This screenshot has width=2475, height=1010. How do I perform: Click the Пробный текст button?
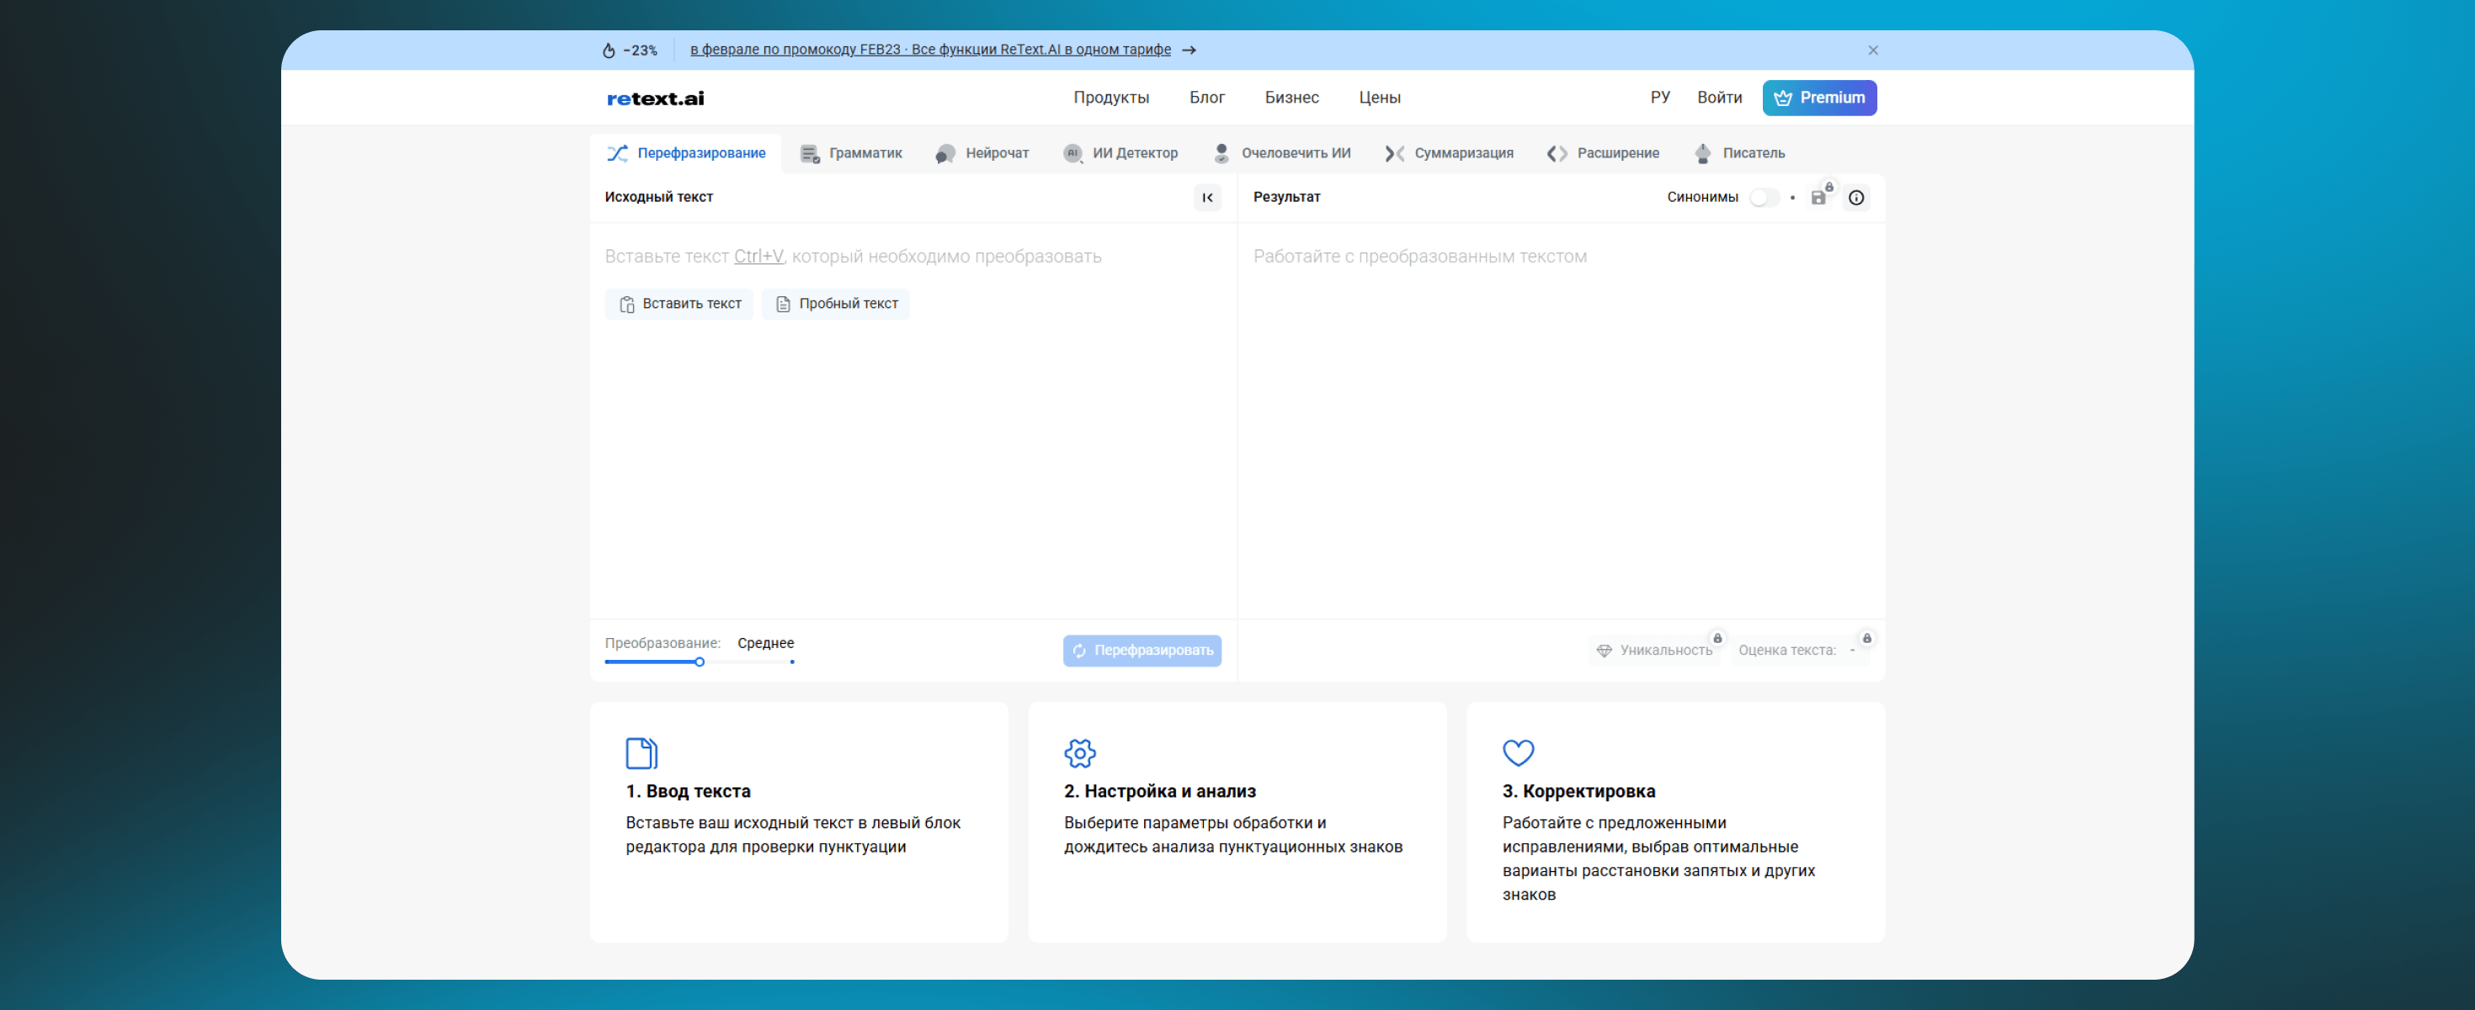point(835,304)
